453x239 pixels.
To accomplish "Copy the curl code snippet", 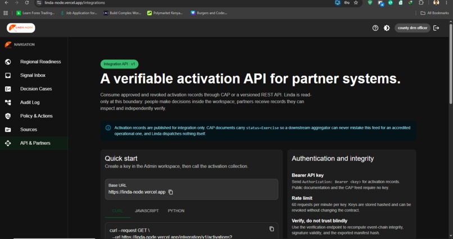I will (x=271, y=229).
